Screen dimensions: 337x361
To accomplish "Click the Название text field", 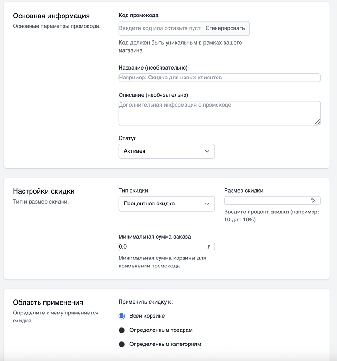I will 219,78.
